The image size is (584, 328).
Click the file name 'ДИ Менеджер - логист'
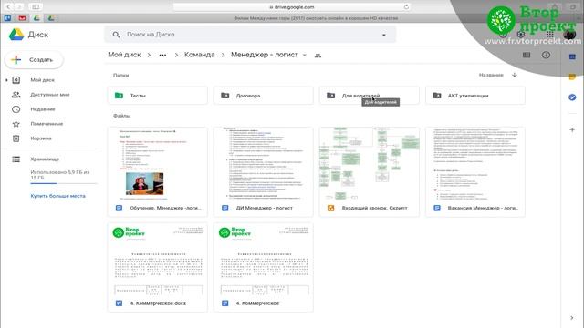click(264, 208)
